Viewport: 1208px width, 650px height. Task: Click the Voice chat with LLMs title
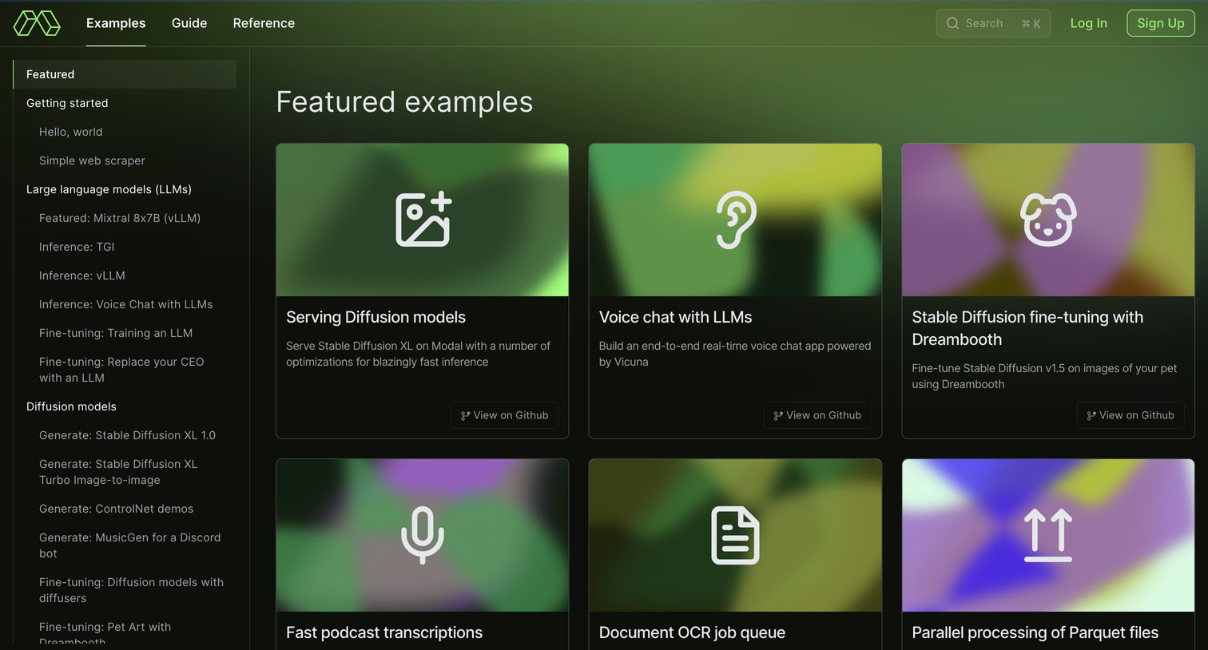(675, 317)
